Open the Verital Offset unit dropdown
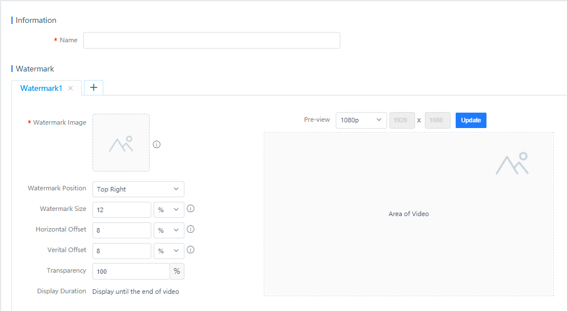 pos(169,251)
